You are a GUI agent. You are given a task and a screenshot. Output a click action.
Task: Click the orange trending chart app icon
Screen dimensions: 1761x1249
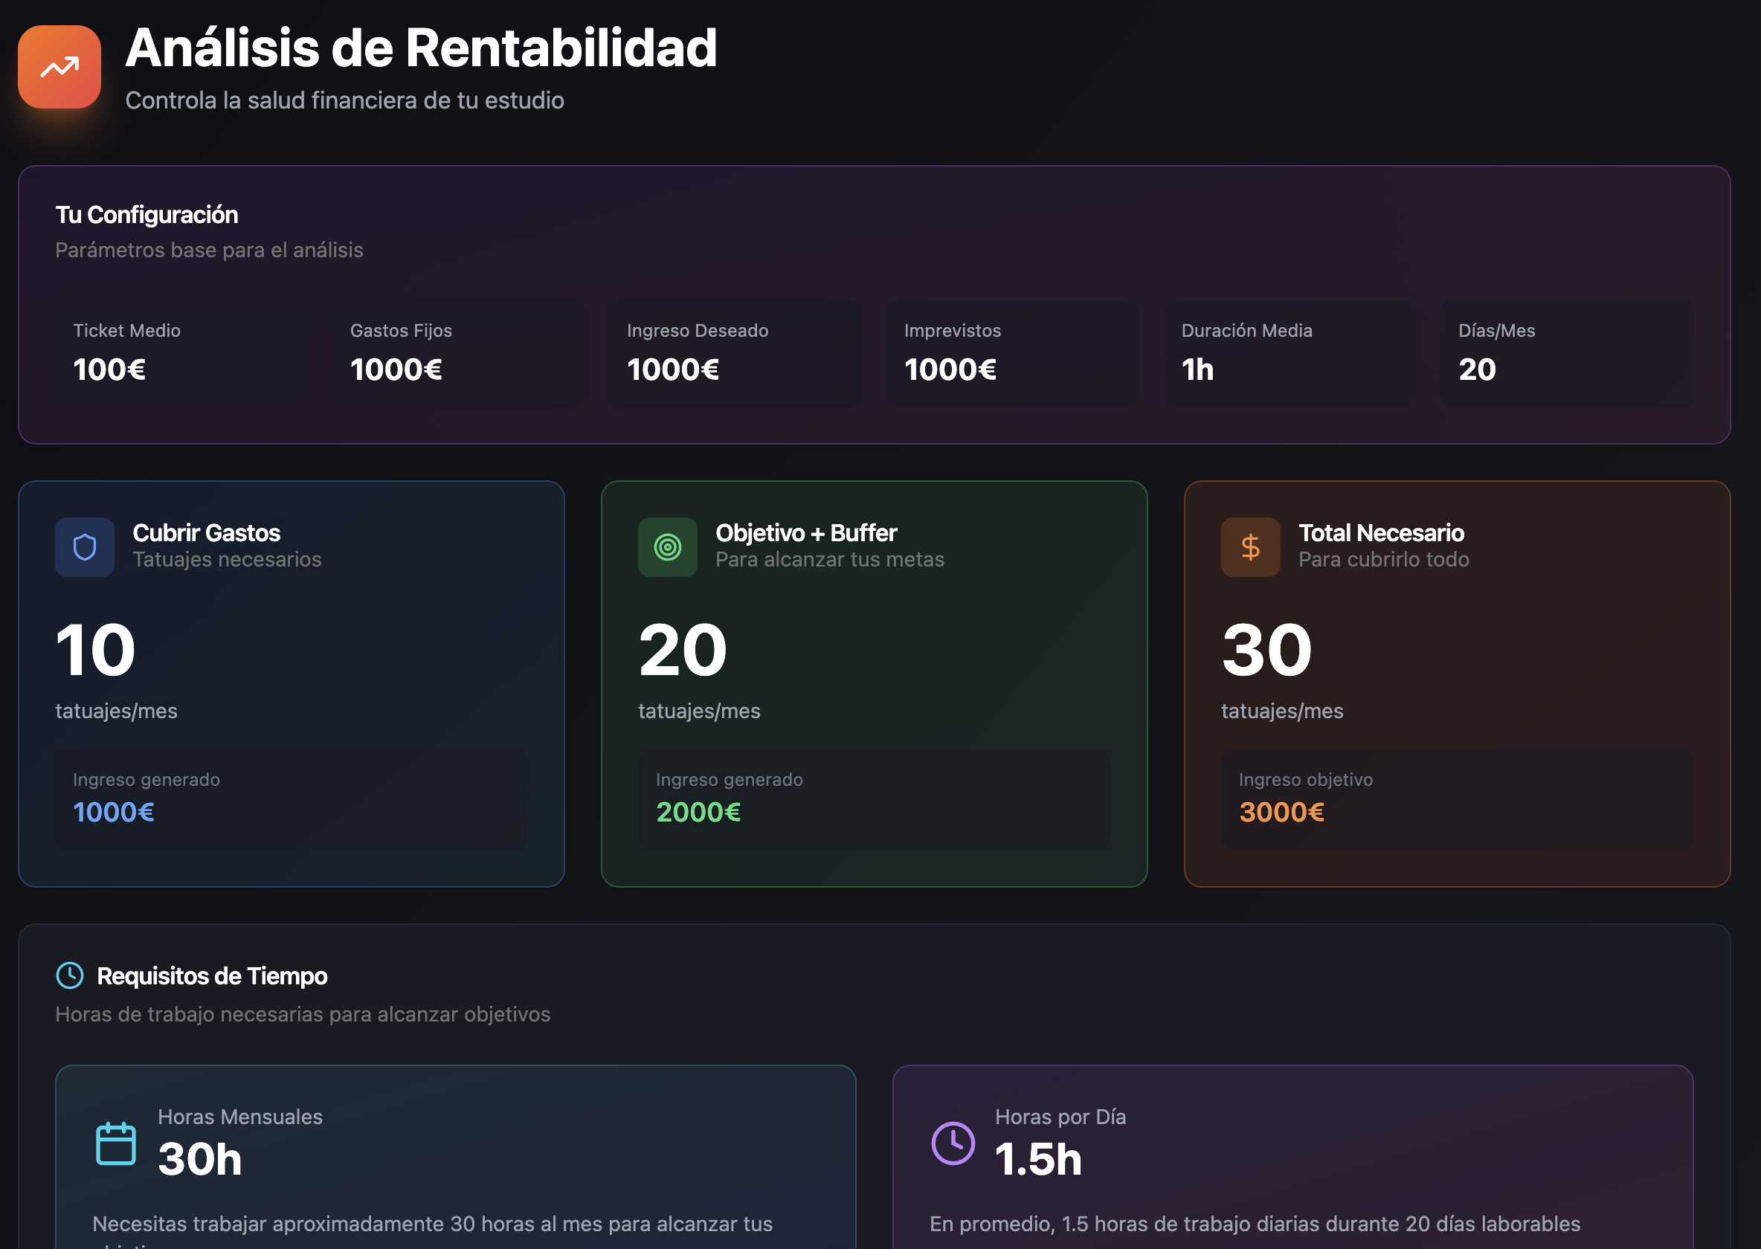point(59,67)
